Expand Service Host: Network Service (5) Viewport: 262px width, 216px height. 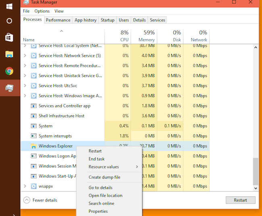[25, 56]
